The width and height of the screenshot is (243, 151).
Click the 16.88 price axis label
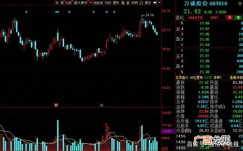pos(166,68)
